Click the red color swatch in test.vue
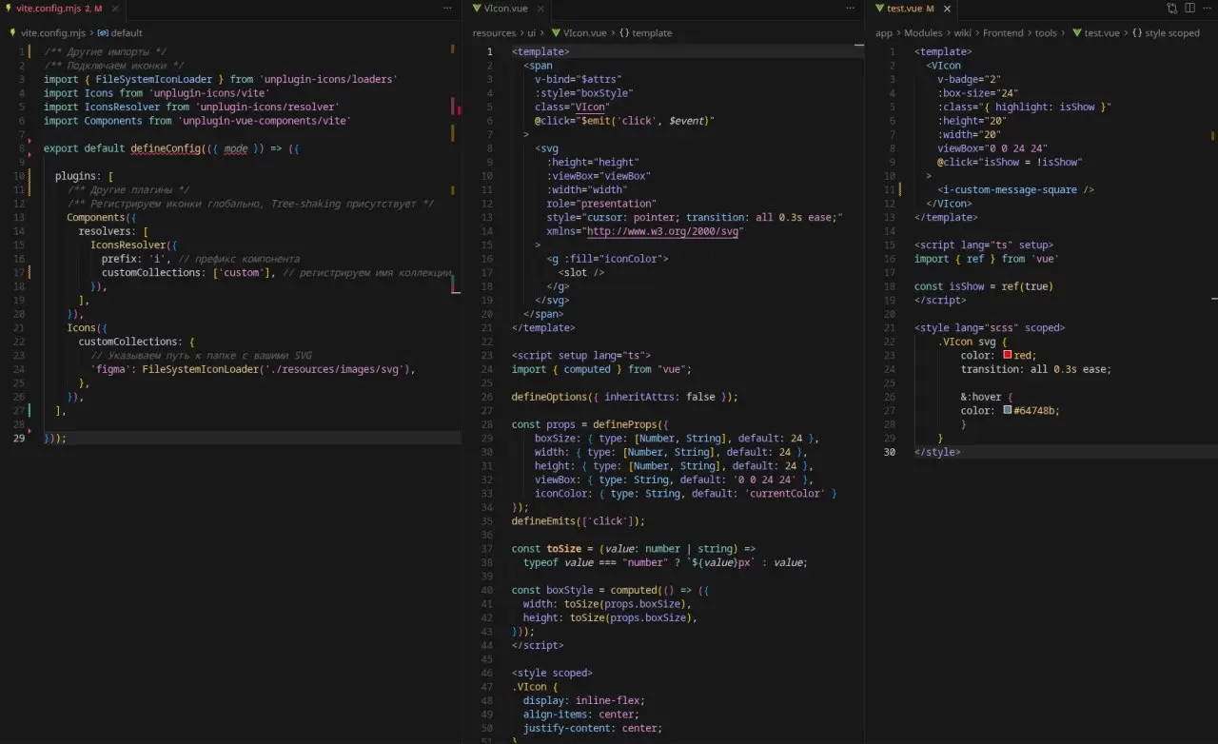This screenshot has width=1218, height=744. click(1008, 355)
